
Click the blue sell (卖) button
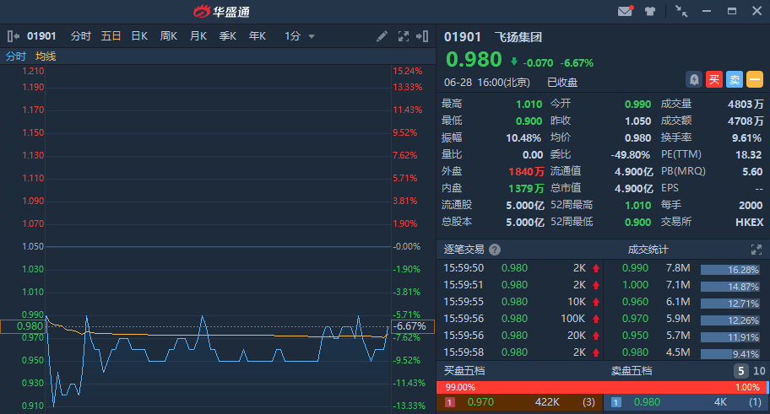point(735,79)
